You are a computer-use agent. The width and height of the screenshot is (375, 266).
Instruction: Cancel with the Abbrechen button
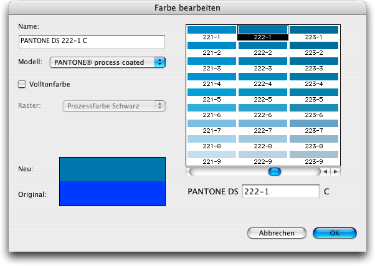tap(277, 233)
